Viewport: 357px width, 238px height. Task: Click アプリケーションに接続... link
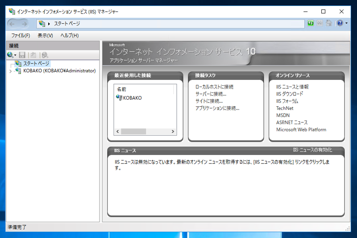(x=217, y=108)
